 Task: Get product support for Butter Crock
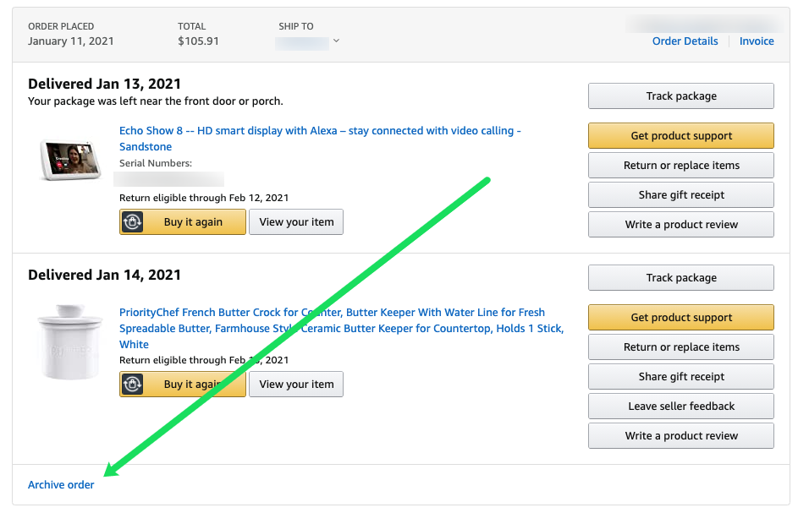click(x=681, y=317)
